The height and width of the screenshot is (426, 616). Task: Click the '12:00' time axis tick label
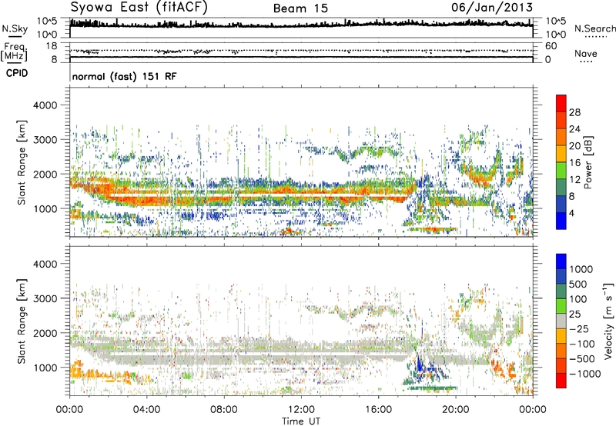[x=301, y=410]
